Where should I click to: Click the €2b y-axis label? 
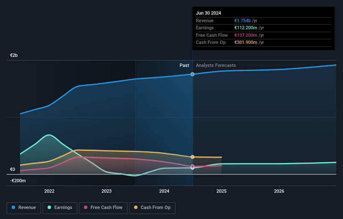pos(14,55)
